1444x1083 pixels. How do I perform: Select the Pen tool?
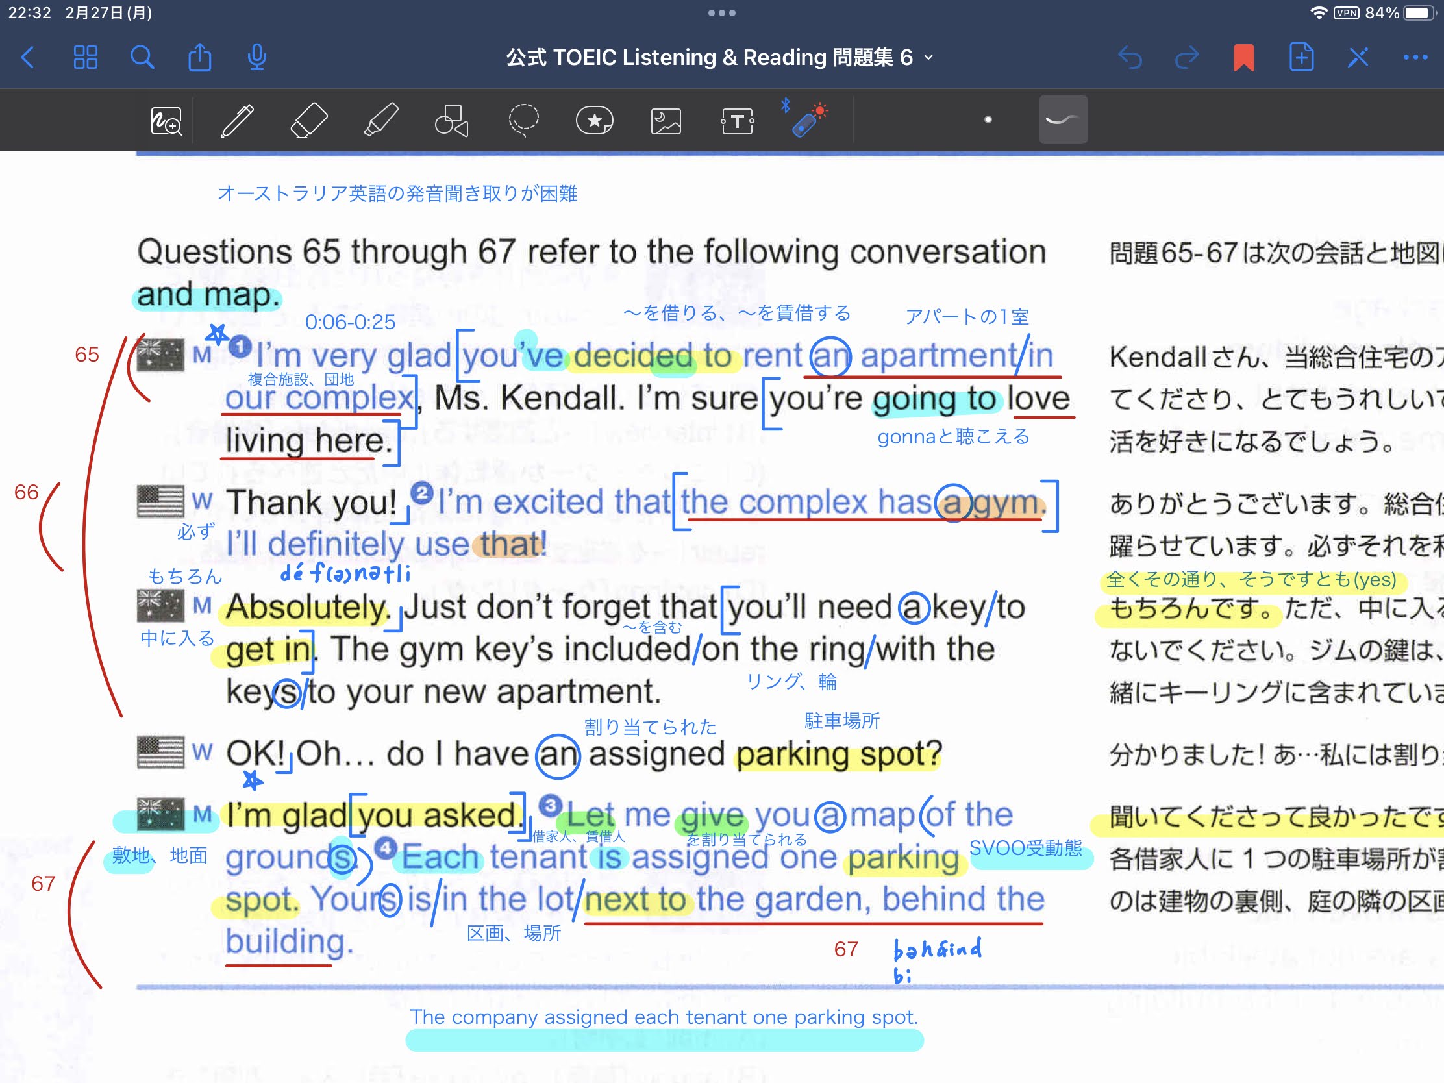(x=237, y=121)
